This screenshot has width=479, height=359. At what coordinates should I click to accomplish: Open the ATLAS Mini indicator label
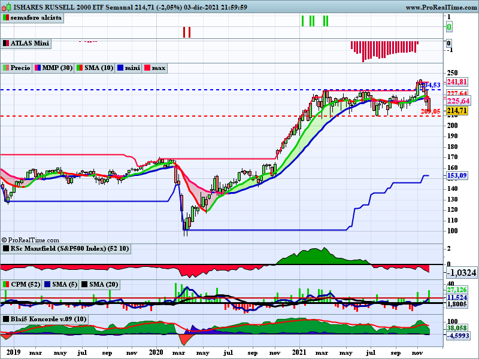coord(30,43)
